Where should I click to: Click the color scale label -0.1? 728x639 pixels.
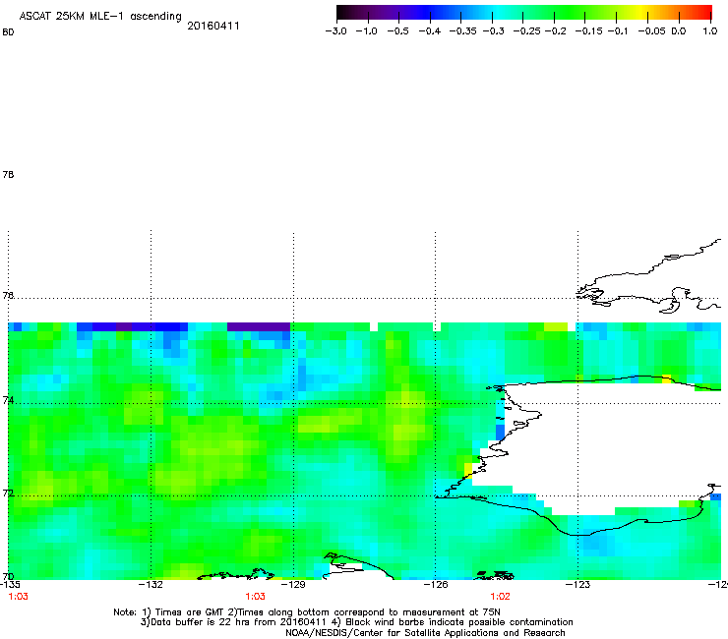coord(618,31)
